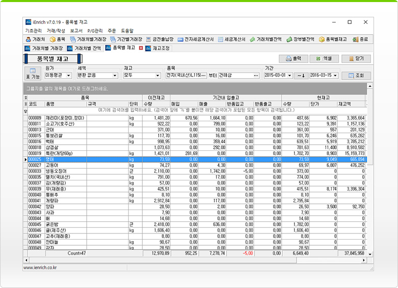Open end item picker ellipsis for 건해삼

click(256, 75)
